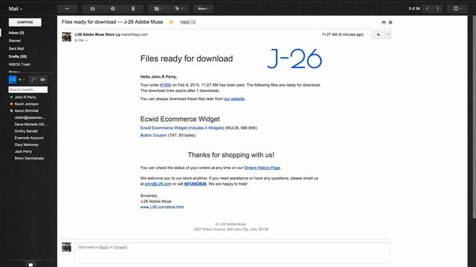Open Drafts (20) folder
Image resolution: width=476 pixels, height=267 pixels.
click(18, 56)
